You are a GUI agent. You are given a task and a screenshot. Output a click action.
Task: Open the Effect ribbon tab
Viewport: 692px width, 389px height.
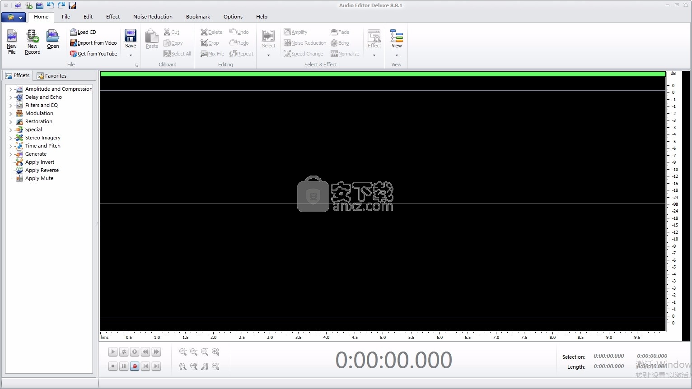click(x=113, y=17)
